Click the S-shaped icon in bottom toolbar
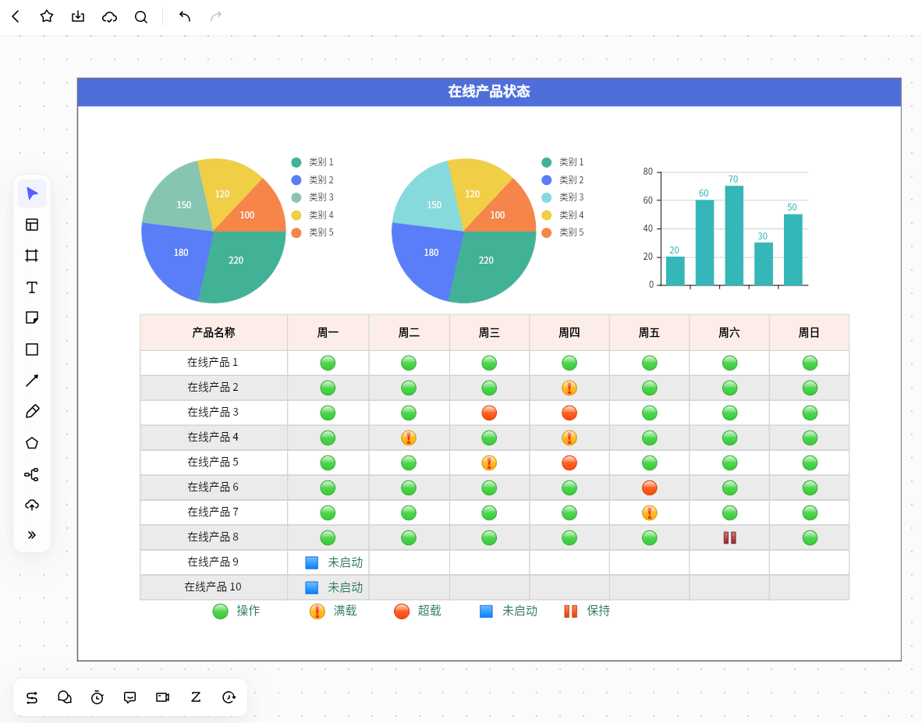922x723 pixels. tap(32, 698)
